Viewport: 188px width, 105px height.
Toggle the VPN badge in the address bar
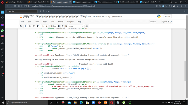pos(25,6)
